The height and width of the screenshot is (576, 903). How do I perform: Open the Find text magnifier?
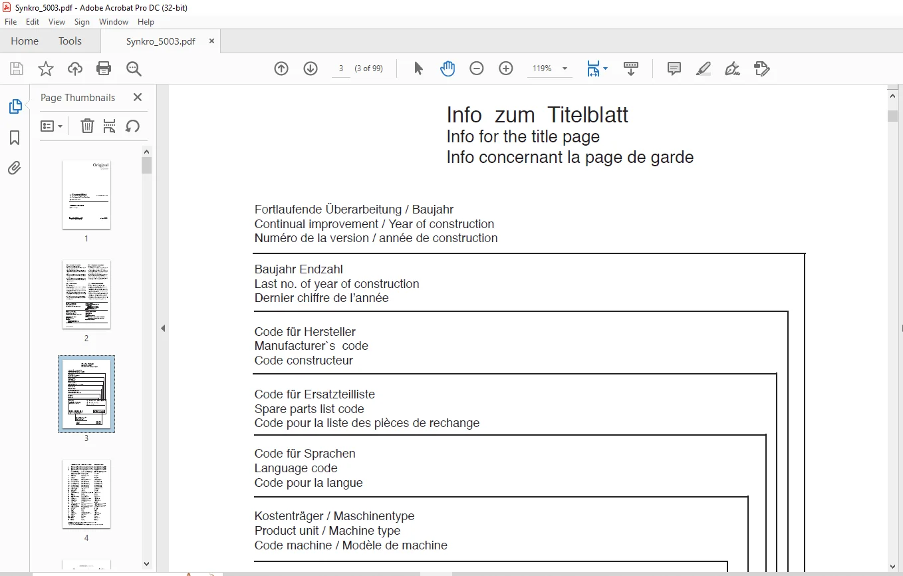pyautogui.click(x=134, y=69)
